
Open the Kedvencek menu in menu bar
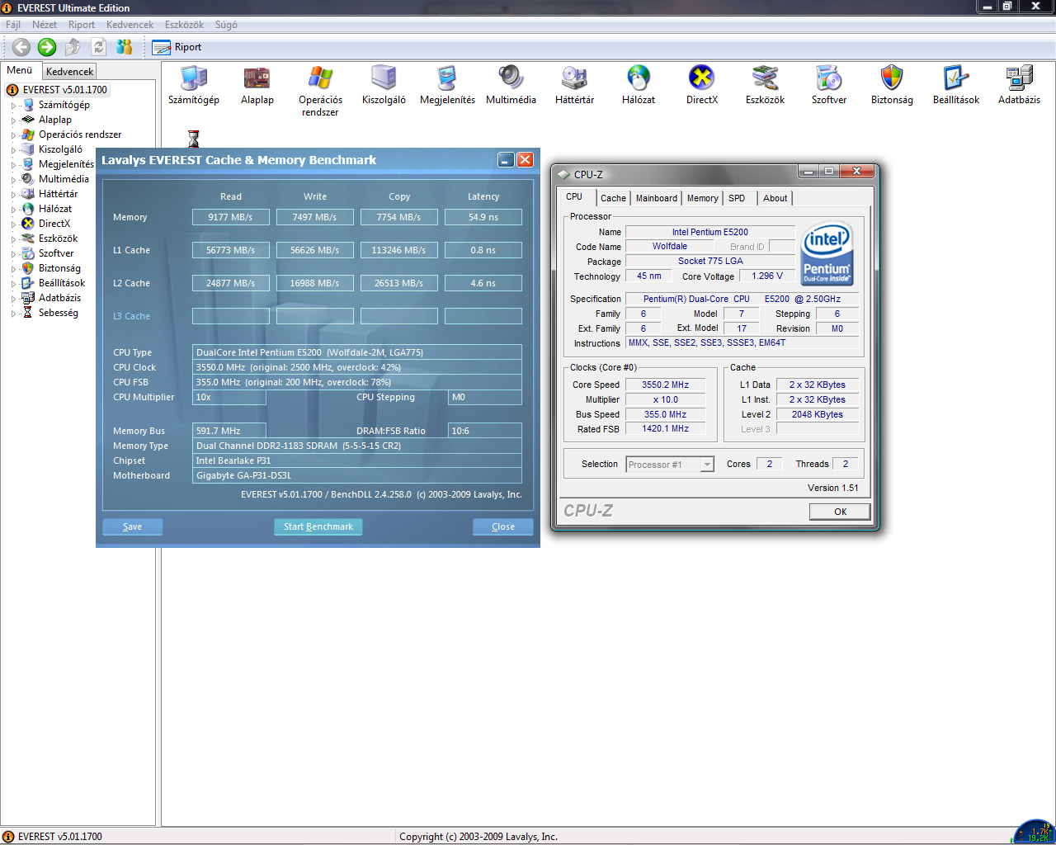click(130, 25)
